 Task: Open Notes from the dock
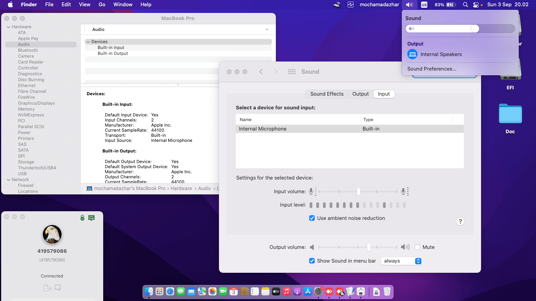tap(265, 292)
